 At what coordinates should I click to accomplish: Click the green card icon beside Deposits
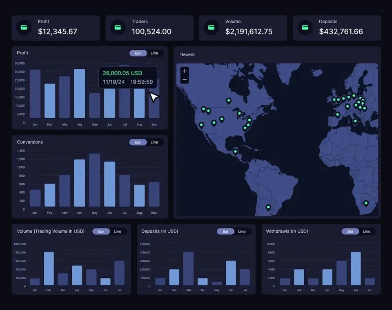(305, 27)
